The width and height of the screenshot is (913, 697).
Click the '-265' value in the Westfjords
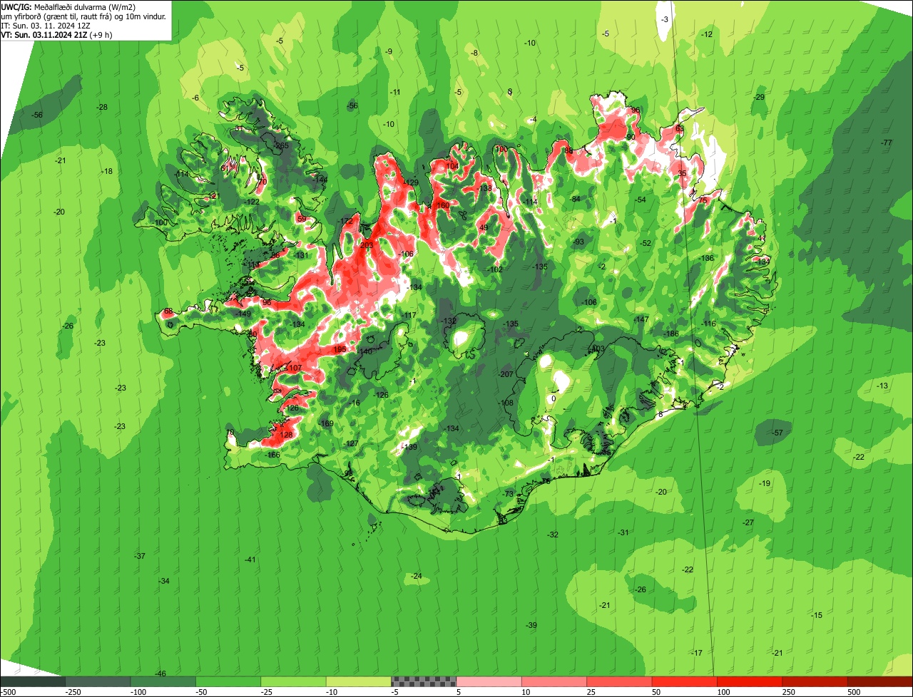282,145
